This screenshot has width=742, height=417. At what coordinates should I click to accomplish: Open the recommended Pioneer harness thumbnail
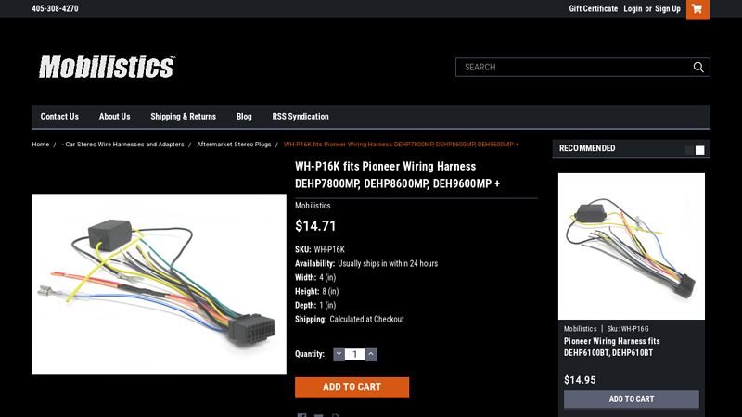632,246
